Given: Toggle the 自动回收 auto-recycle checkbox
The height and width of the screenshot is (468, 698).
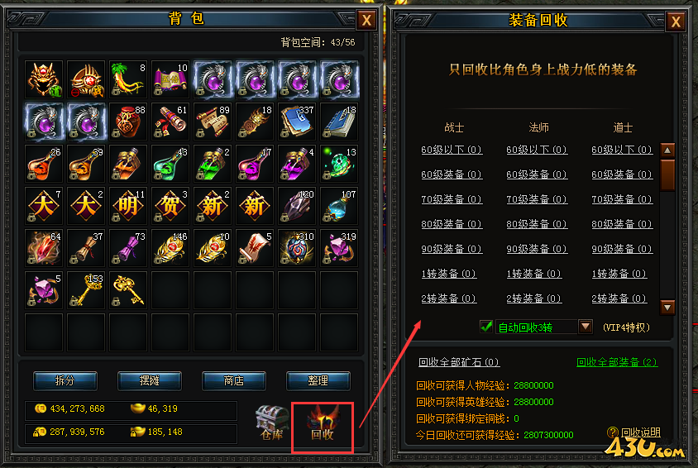Looking at the screenshot, I should [486, 327].
